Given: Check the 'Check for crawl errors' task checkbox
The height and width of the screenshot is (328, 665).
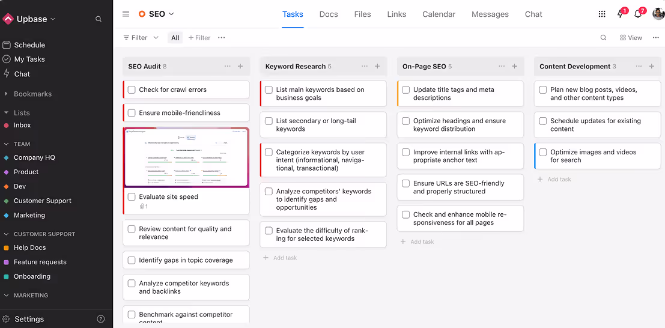Looking at the screenshot, I should pos(132,90).
